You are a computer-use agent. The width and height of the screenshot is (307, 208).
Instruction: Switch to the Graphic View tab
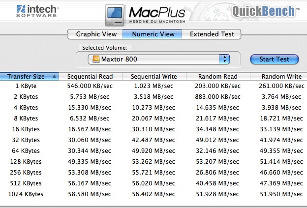pyautogui.click(x=95, y=34)
